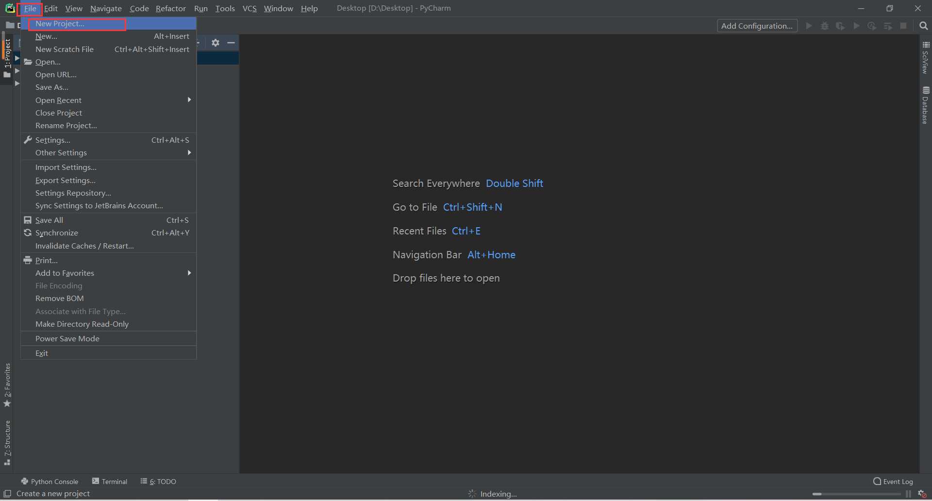932x501 pixels.
Task: Open the 7: Structure side tab
Action: (x=7, y=443)
